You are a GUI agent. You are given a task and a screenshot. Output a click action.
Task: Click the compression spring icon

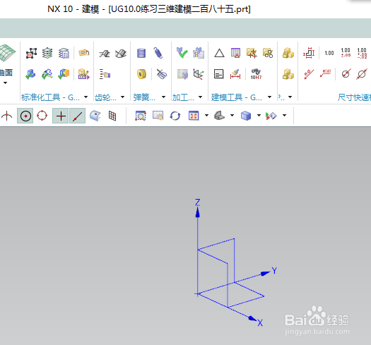point(141,53)
